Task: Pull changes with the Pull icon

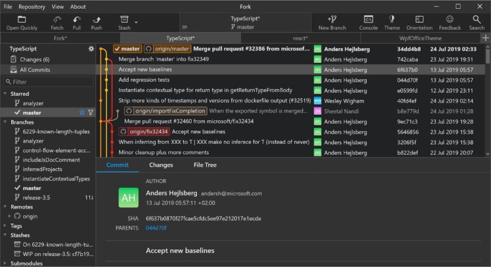Action: pyautogui.click(x=77, y=23)
